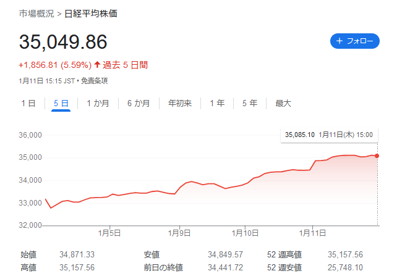Click the 35,085.10 chart tooltip
This screenshot has width=397, height=279.
tap(329, 135)
